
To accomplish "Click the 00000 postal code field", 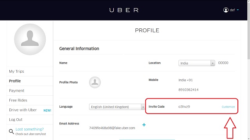I will [223, 63].
